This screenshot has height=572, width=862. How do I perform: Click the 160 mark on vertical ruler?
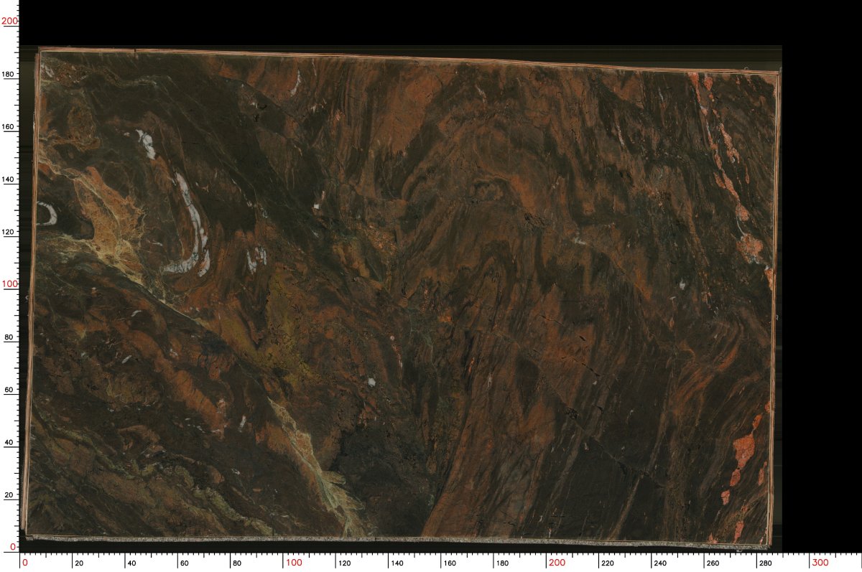click(x=9, y=126)
